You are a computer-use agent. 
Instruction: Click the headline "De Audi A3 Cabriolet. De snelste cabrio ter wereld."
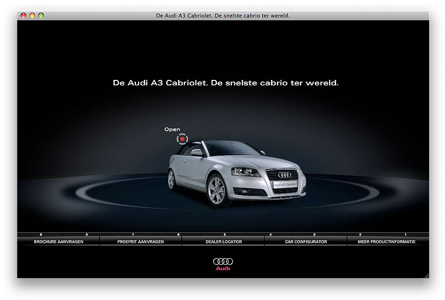point(225,83)
